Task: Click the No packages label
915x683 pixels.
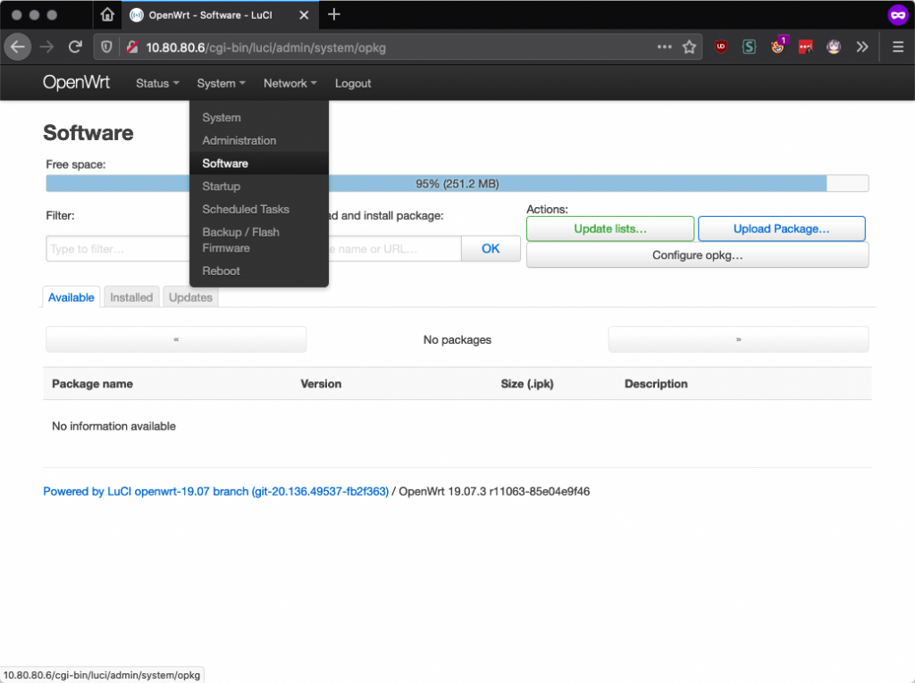Action: click(x=457, y=339)
